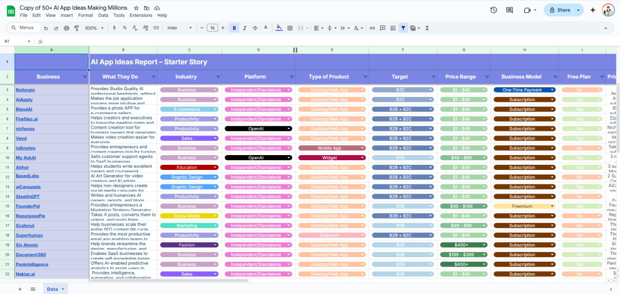The width and height of the screenshot is (620, 294).
Task: Open the Business Model column filter icon
Action: coord(555,77)
